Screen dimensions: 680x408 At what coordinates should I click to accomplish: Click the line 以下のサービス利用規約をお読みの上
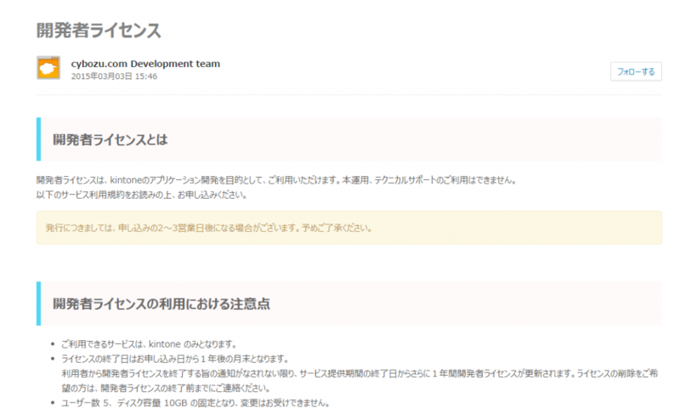pos(142,195)
